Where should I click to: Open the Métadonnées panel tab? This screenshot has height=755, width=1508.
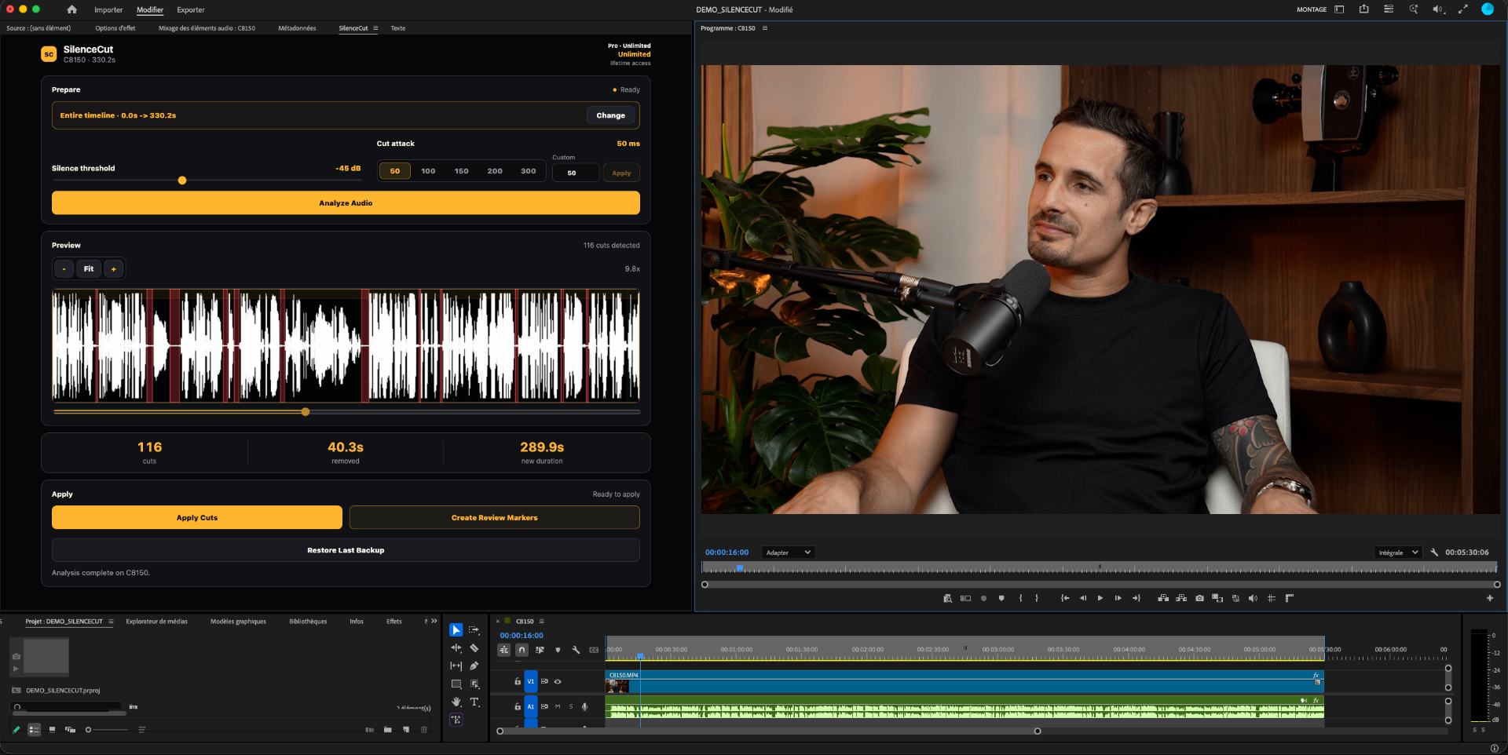297,28
